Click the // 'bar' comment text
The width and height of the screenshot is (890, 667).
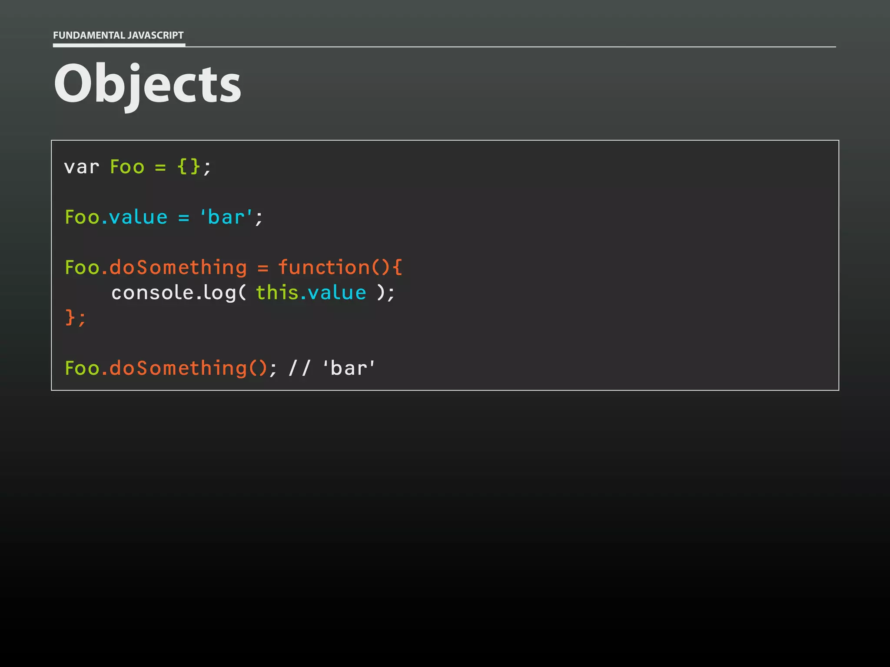click(332, 368)
